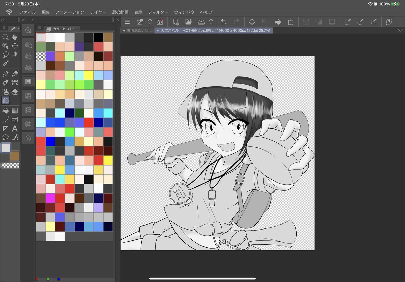Screen dimensions: 405x282
Task: Select the Airbrush tool
Action: coord(5,91)
